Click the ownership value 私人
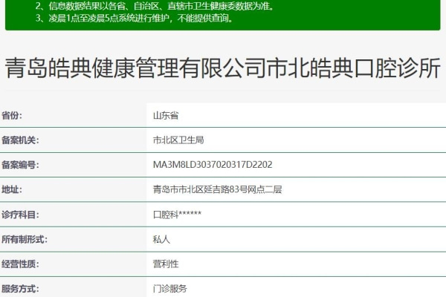The height and width of the screenshot is (297, 446). coord(161,239)
